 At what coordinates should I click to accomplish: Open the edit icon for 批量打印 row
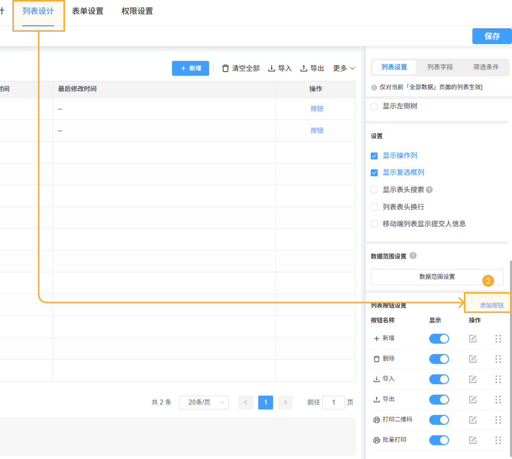click(472, 440)
